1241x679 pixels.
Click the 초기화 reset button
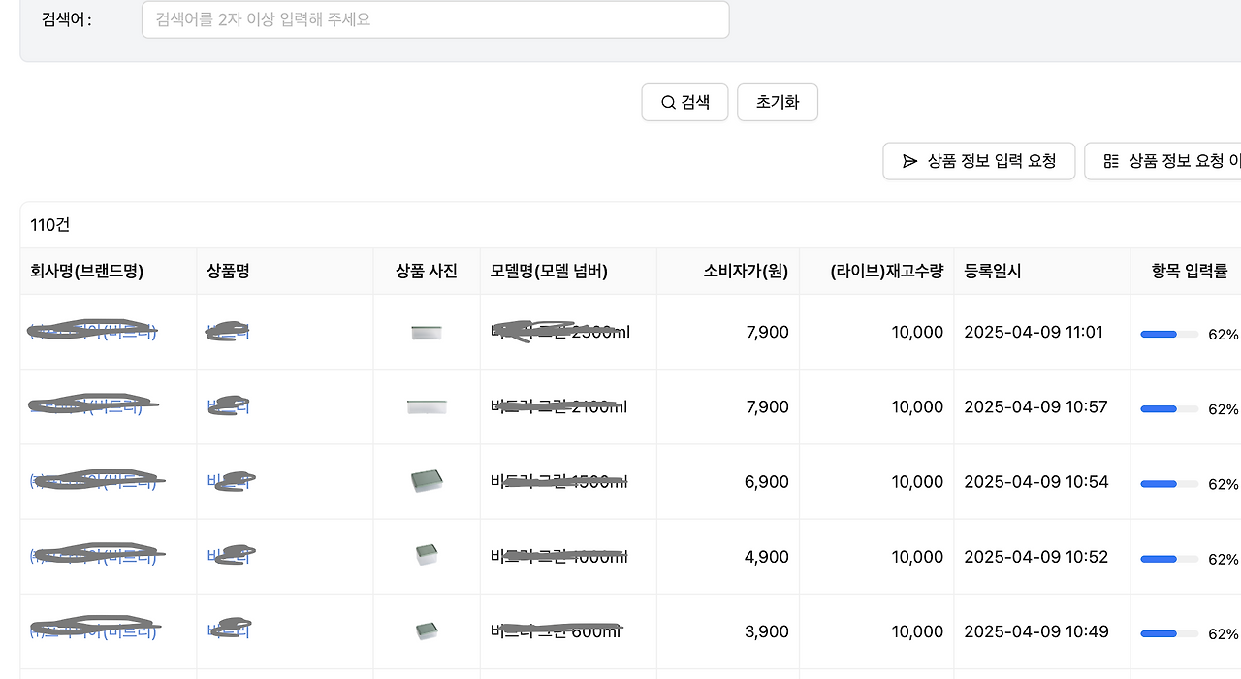pos(778,102)
